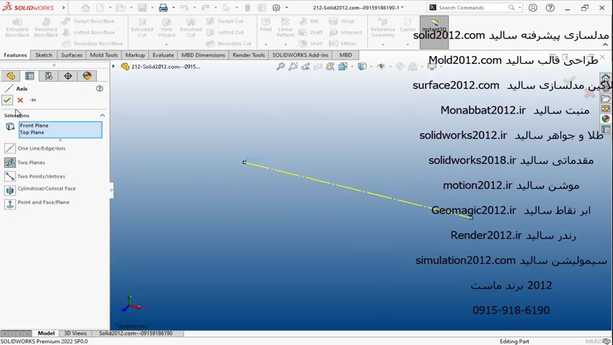
Task: Open the Mold Tools tab
Action: [103, 55]
